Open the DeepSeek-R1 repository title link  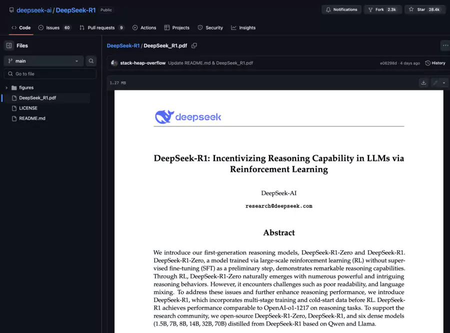[x=75, y=10]
